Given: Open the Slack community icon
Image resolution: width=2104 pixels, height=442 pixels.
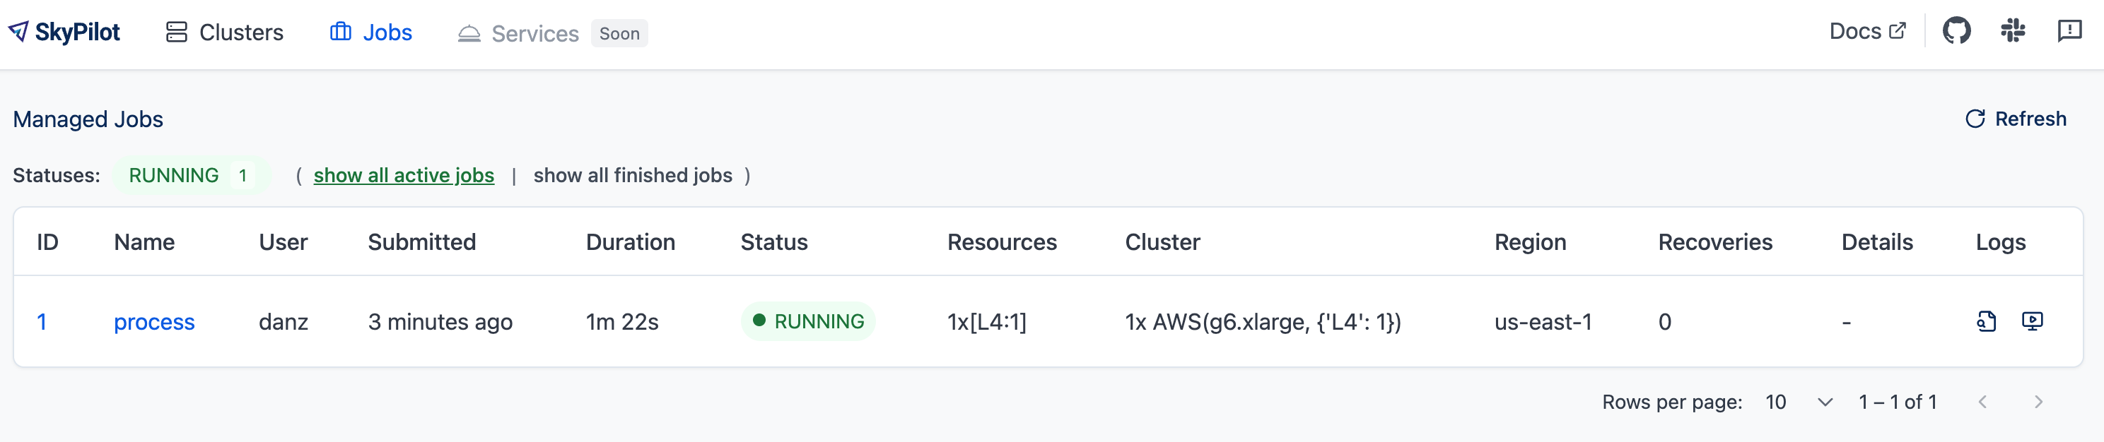Looking at the screenshot, I should pos(2013,32).
